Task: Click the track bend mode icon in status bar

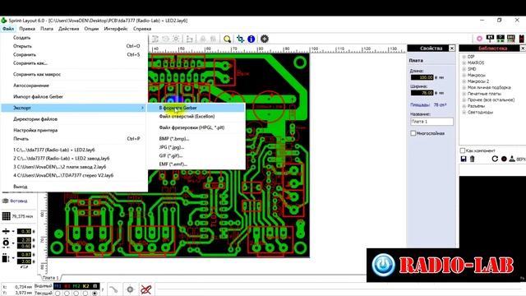Action: tap(113, 289)
